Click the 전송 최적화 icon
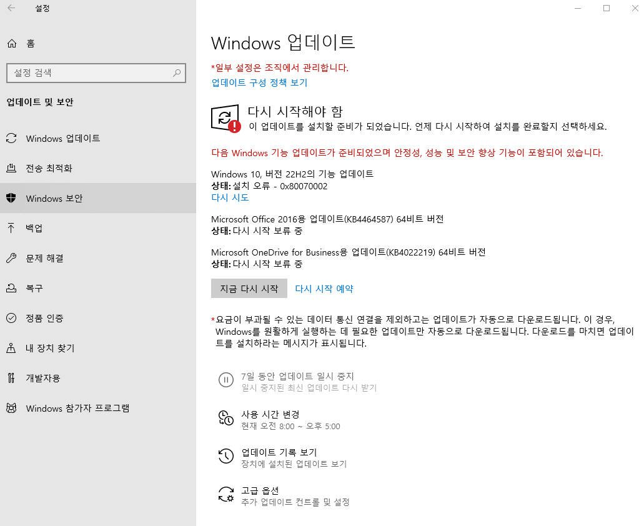The height and width of the screenshot is (526, 644). point(11,168)
